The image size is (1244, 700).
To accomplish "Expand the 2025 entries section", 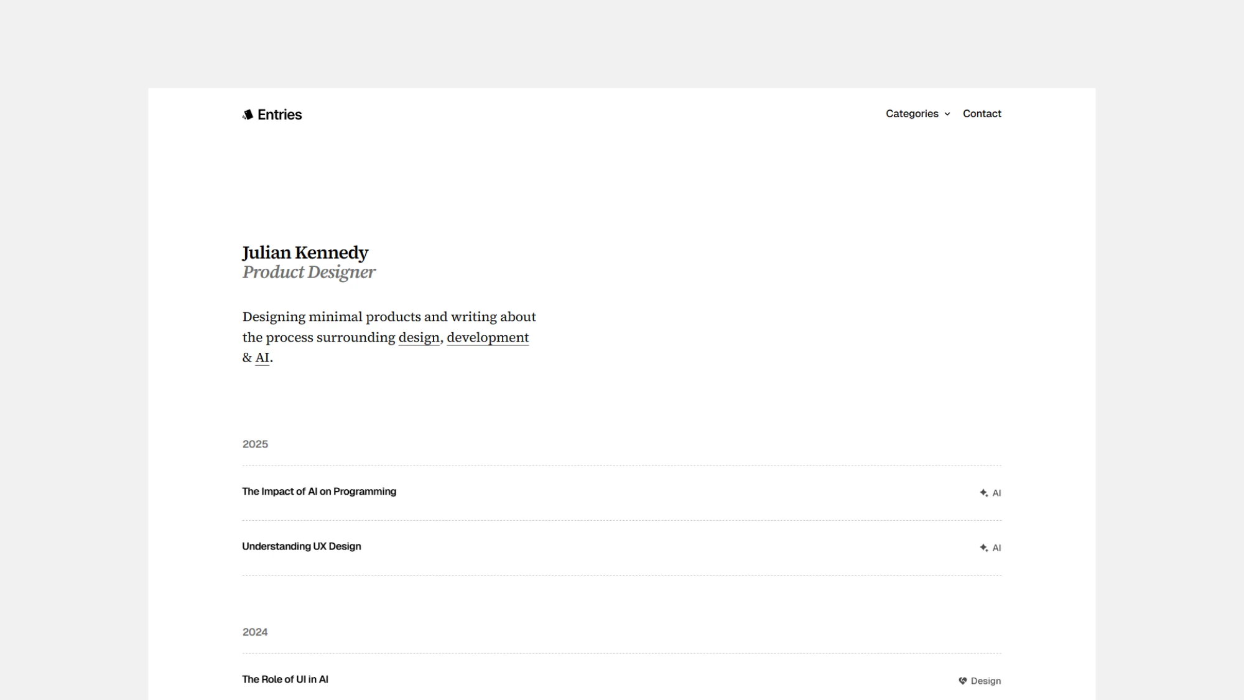I will pos(255,444).
